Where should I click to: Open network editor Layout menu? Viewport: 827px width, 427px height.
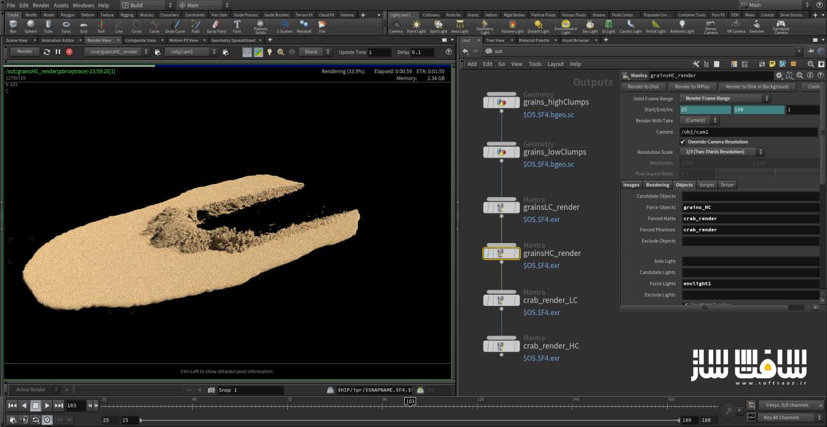pyautogui.click(x=556, y=64)
